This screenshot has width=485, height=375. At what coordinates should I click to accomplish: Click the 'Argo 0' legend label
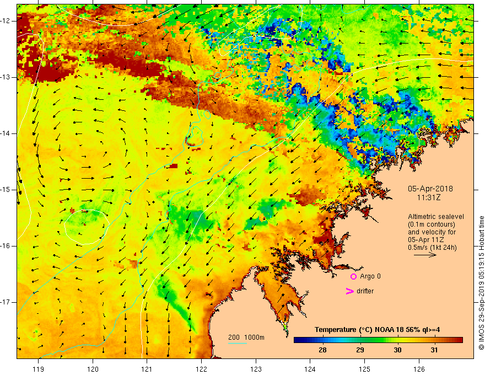pos(370,276)
